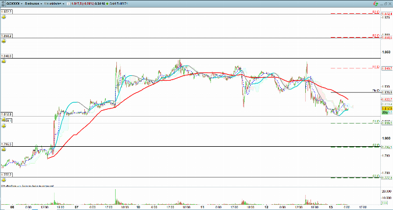Click the S2 D support level label

click(375, 145)
